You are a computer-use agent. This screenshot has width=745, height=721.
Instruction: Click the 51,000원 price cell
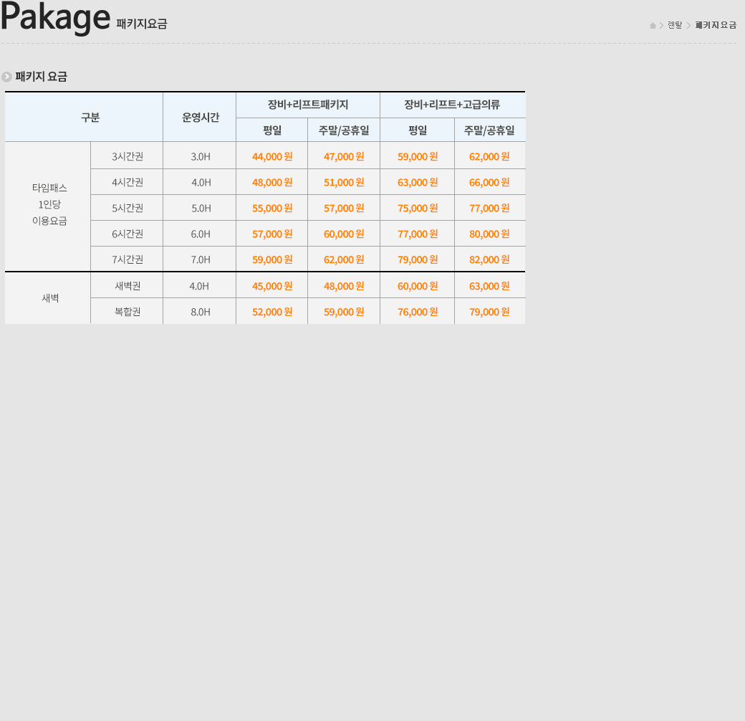point(344,182)
